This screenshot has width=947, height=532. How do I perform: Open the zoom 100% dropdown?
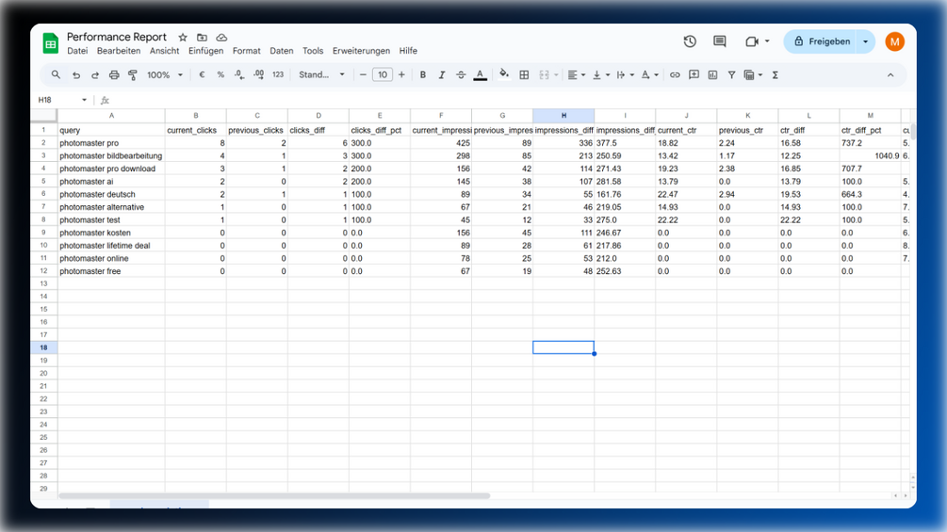tap(164, 74)
